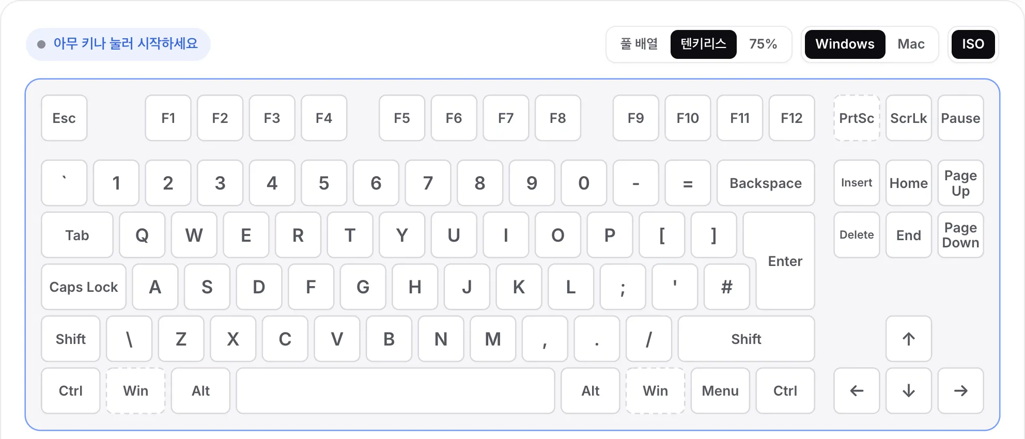Switch to Windows key layout
This screenshot has width=1025, height=439.
845,44
